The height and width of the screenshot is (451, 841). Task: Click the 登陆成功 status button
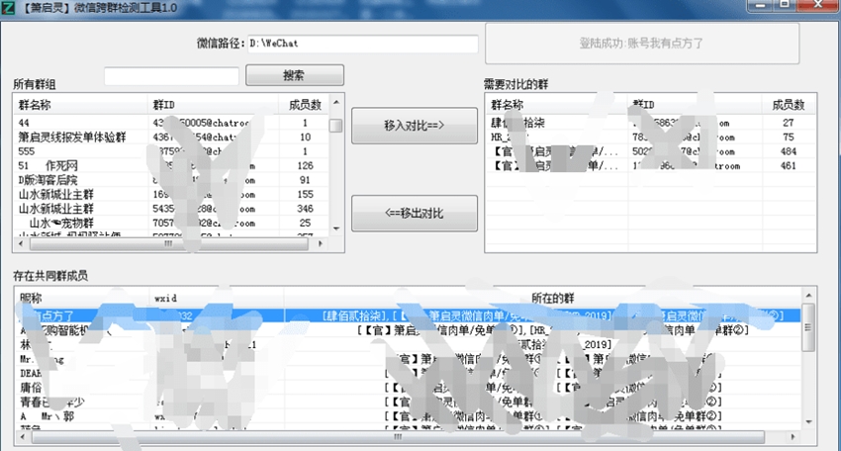click(642, 44)
